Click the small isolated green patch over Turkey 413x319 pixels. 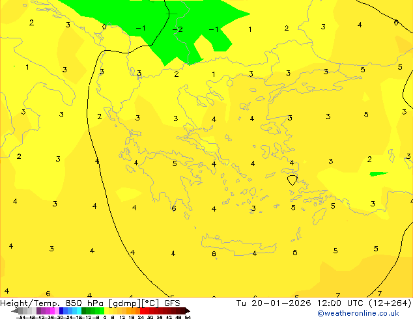tap(378, 174)
